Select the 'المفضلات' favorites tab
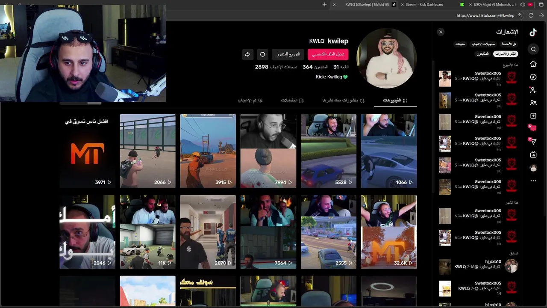Image resolution: width=547 pixels, height=308 pixels. [292, 100]
